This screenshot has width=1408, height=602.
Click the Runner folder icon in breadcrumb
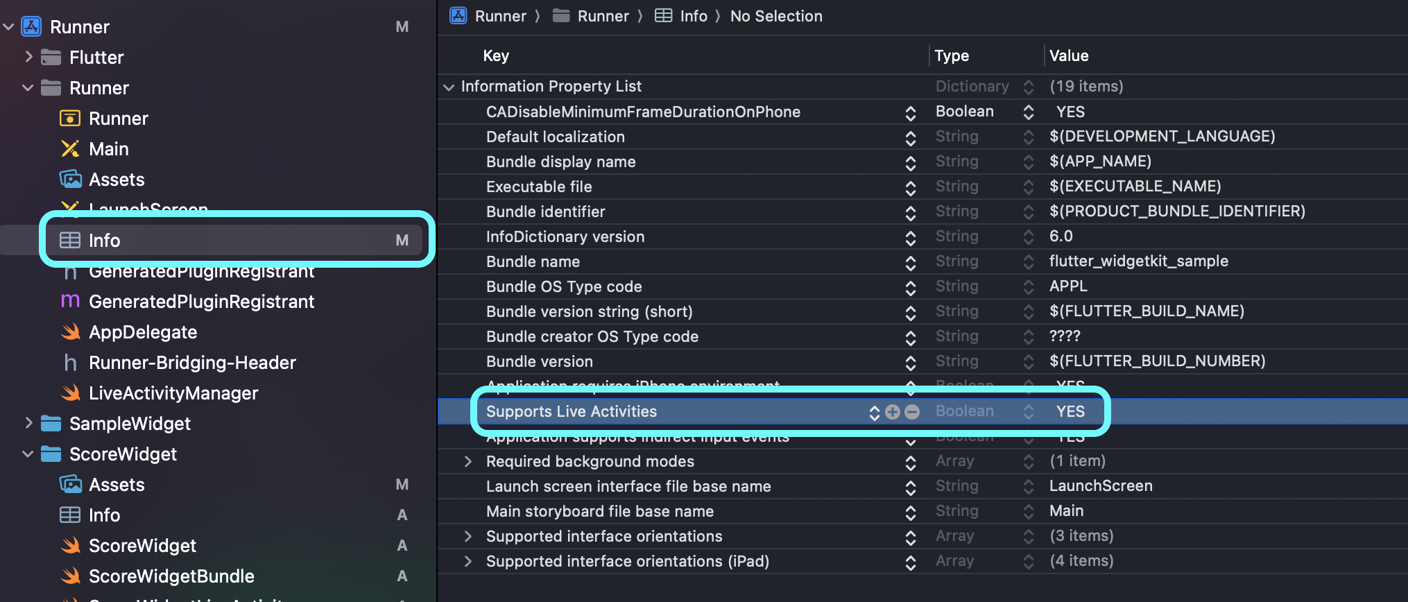pyautogui.click(x=561, y=16)
